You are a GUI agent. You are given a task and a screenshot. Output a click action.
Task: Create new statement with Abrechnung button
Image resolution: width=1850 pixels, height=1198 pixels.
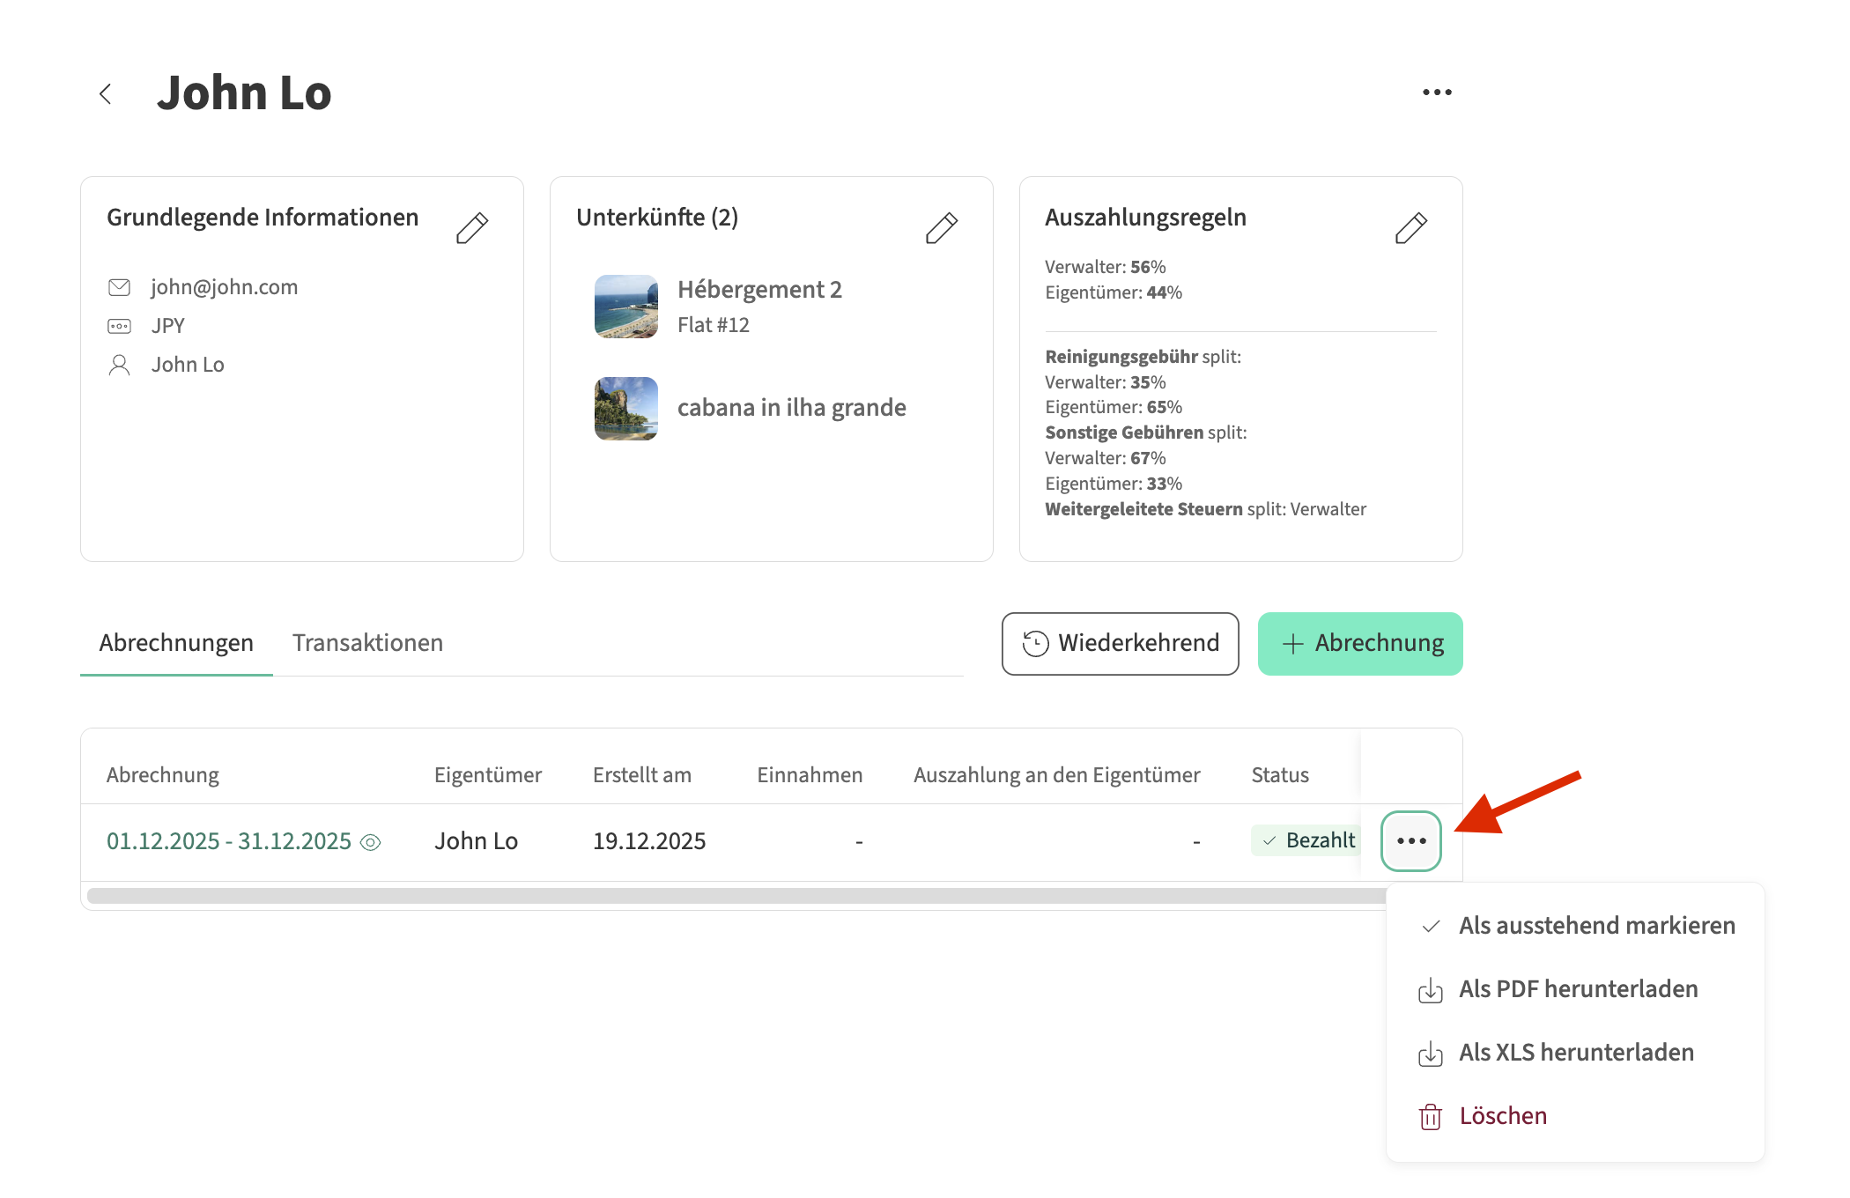click(x=1359, y=644)
